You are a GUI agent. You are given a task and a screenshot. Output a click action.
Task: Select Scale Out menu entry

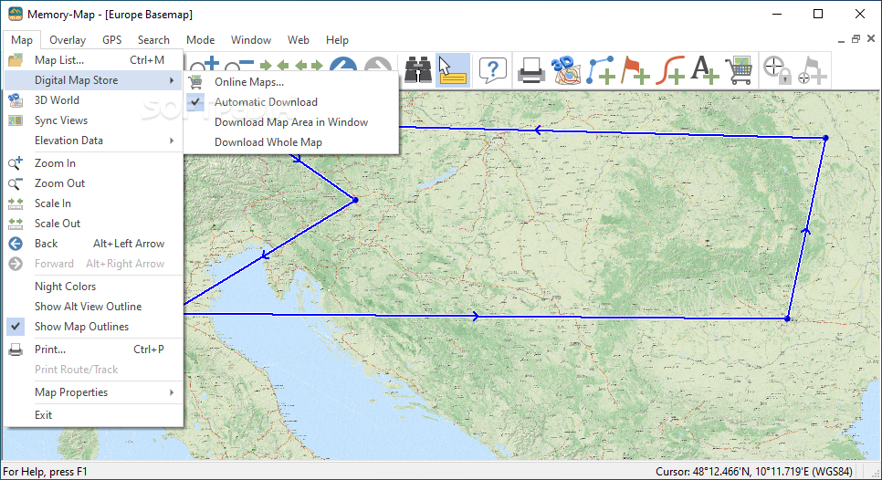point(93,224)
